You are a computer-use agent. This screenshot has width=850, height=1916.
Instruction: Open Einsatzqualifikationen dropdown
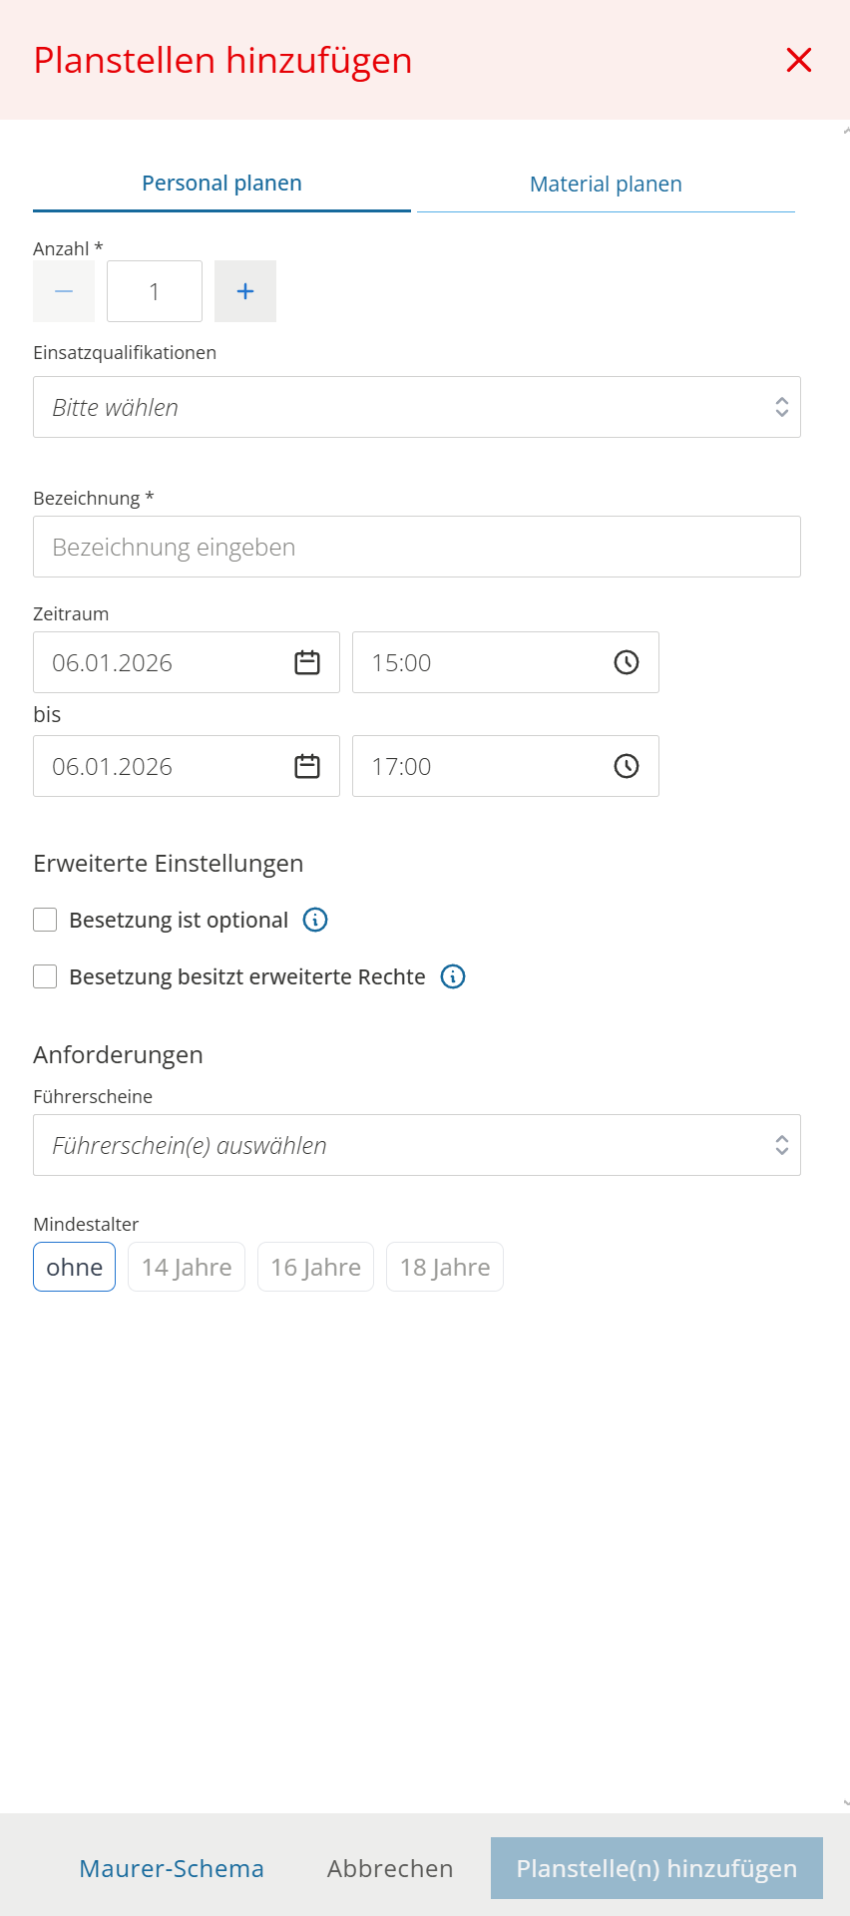(x=416, y=407)
